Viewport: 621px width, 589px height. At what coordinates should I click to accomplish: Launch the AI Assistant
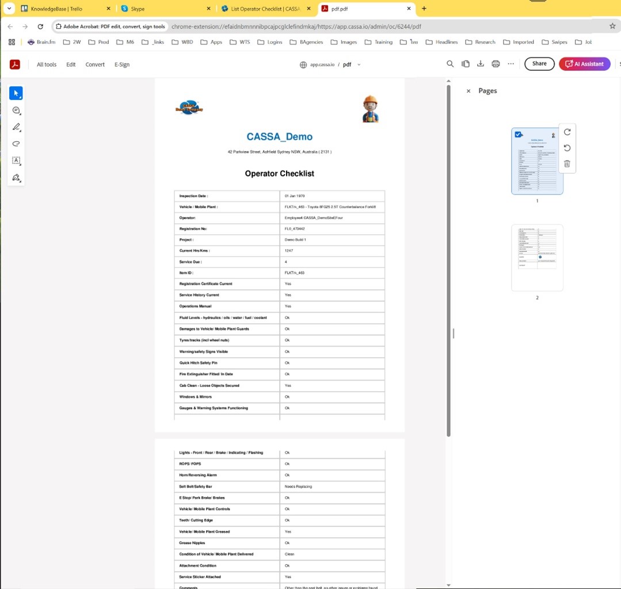[x=585, y=64]
